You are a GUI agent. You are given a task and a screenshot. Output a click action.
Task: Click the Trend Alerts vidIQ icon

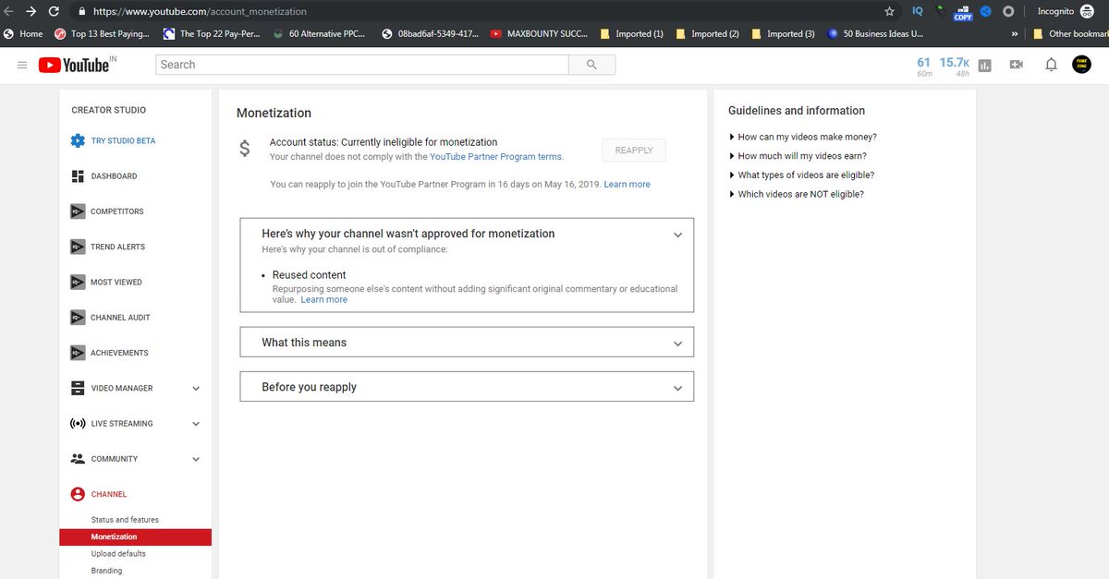[x=78, y=247]
